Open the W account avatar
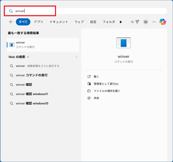 point(145,22)
